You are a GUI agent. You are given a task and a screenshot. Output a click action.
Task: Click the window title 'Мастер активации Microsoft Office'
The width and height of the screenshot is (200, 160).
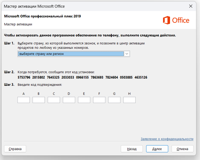34,6
